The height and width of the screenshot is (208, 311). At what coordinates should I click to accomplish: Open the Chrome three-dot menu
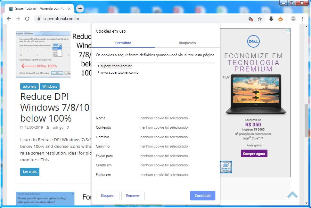pos(302,19)
